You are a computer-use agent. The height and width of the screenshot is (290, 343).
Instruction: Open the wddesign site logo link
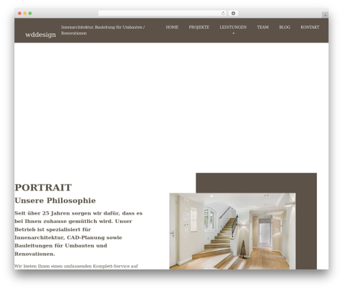(x=40, y=35)
